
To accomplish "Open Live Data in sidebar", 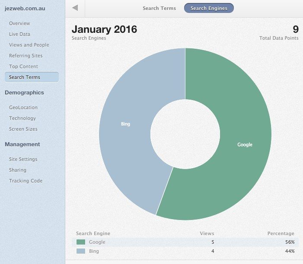I will click(19, 34).
